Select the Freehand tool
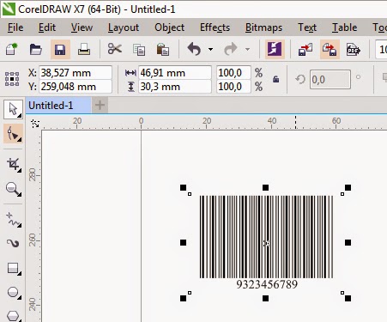The height and width of the screenshot is (322, 387). 13,220
